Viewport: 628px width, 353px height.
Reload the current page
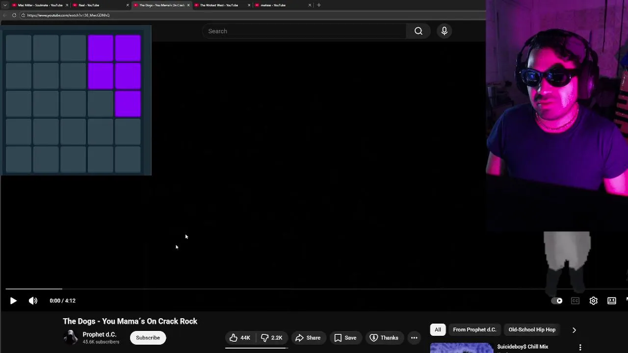(14, 15)
